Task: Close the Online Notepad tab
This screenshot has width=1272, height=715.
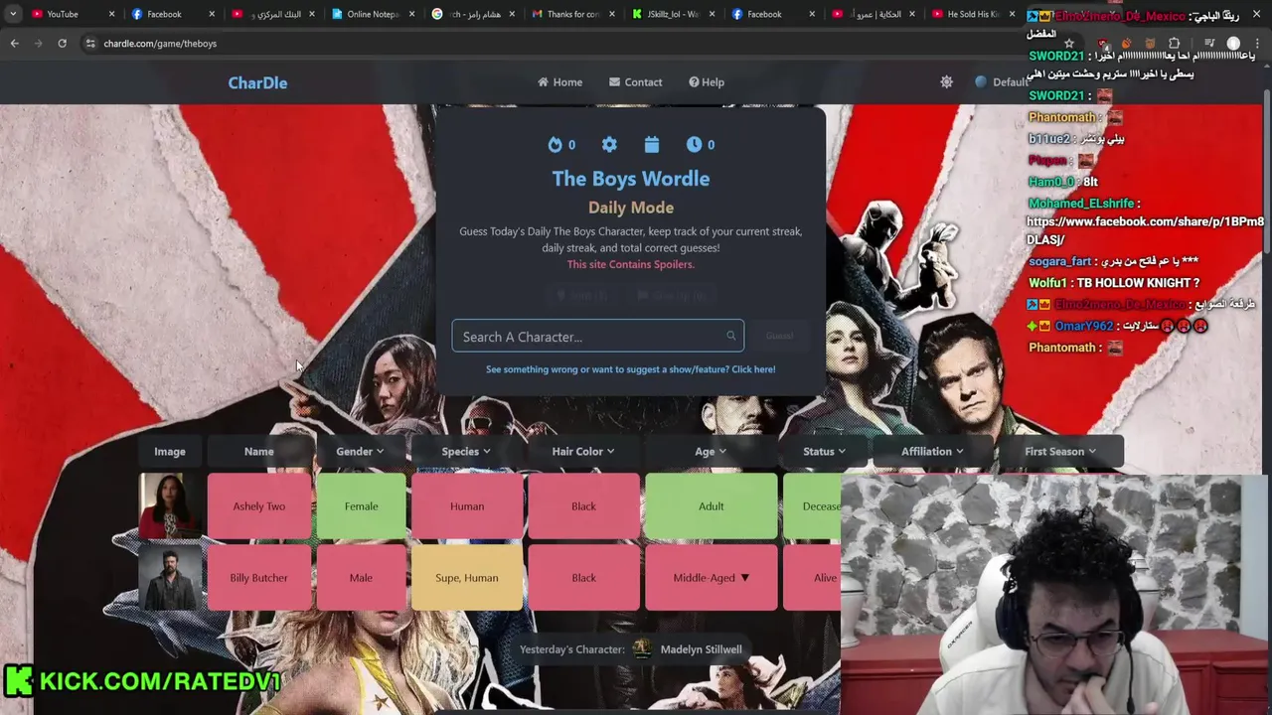Action: [x=412, y=14]
